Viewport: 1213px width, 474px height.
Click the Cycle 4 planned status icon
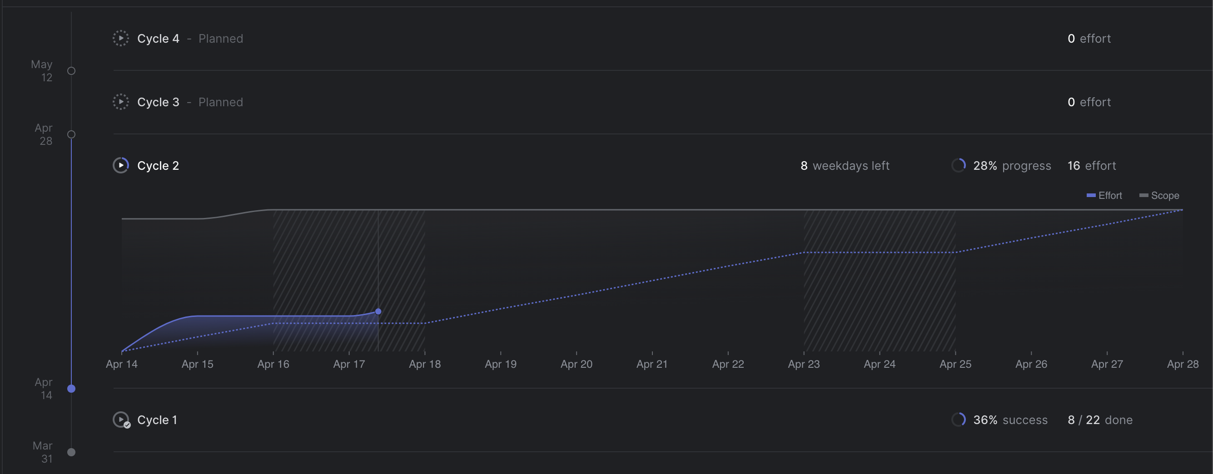[x=120, y=38]
